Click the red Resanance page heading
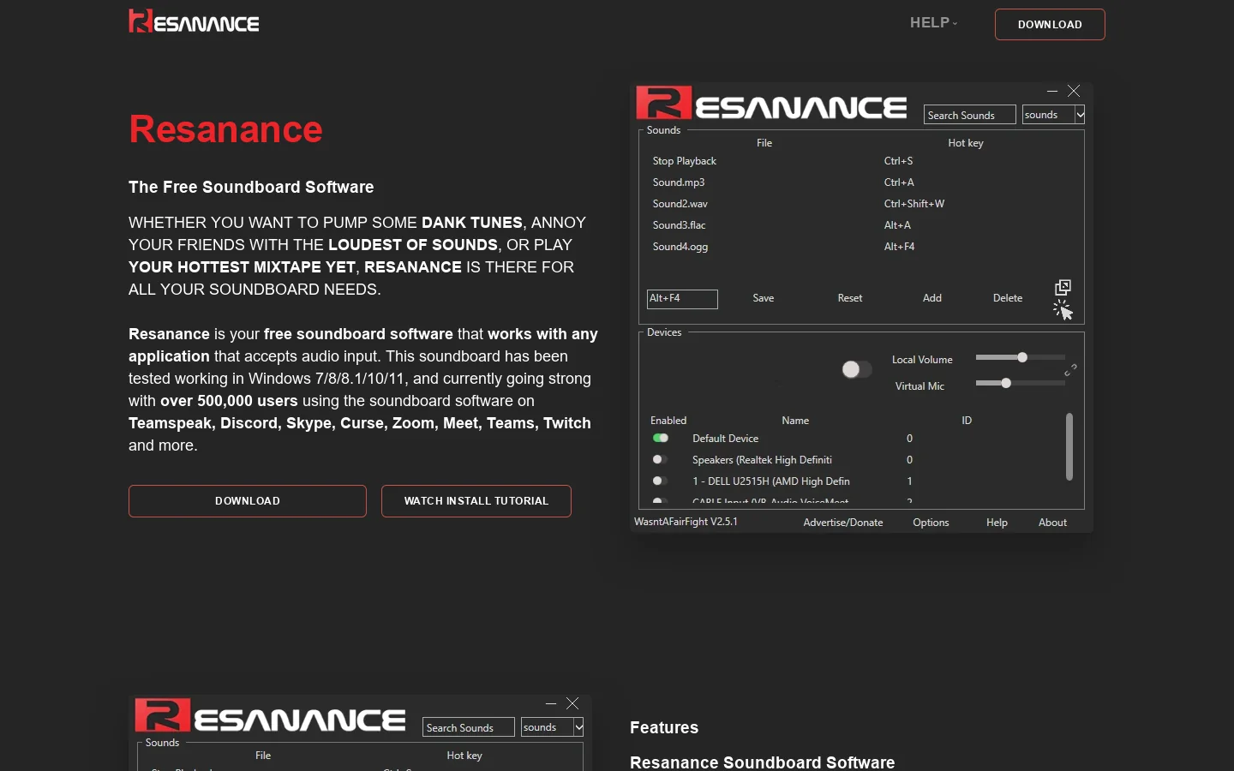1234x771 pixels. pyautogui.click(x=225, y=129)
